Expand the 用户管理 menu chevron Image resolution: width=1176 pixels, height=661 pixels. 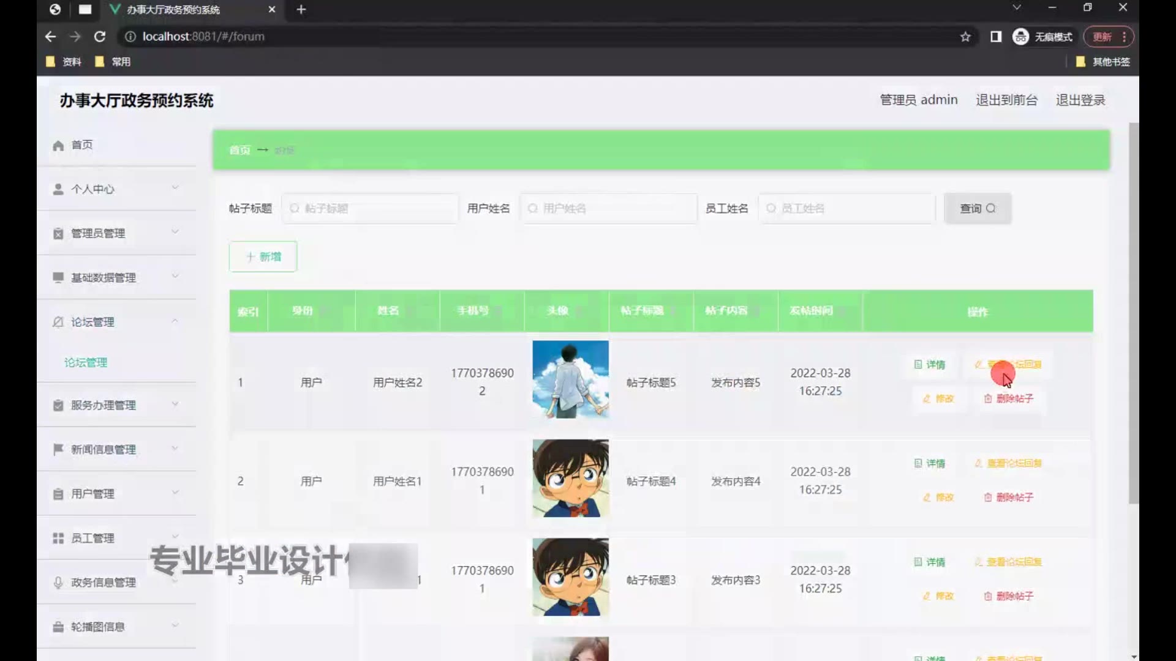(175, 492)
